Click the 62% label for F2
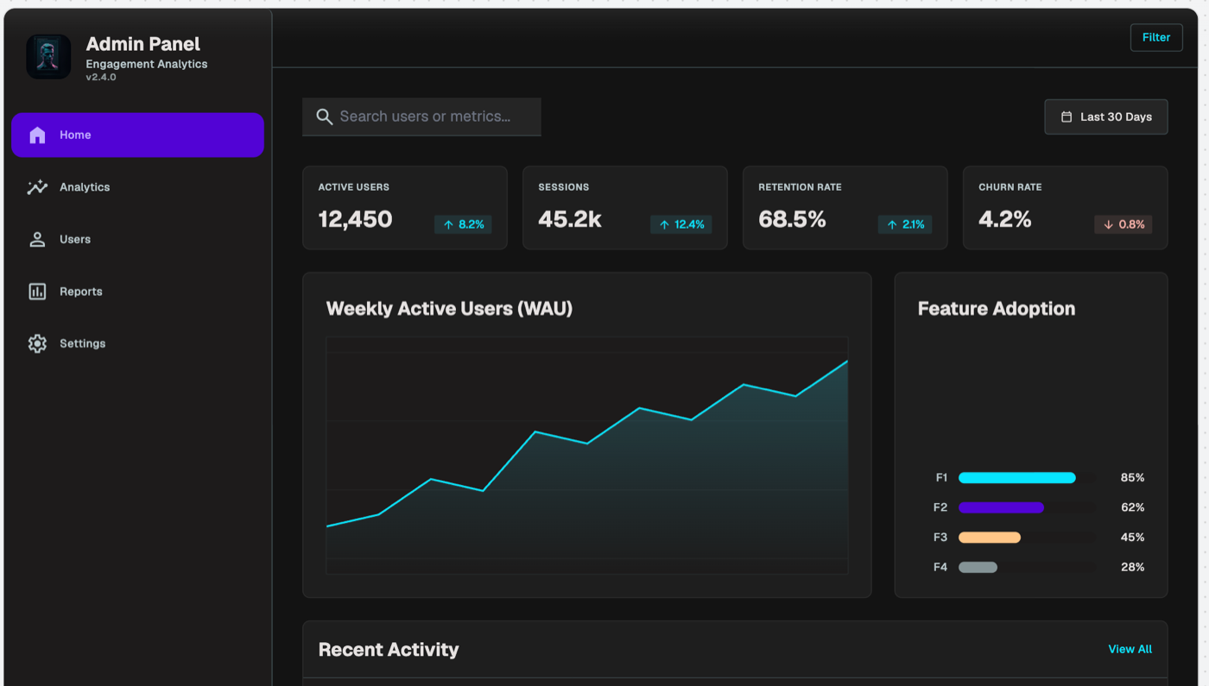The height and width of the screenshot is (686, 1209). click(1132, 507)
